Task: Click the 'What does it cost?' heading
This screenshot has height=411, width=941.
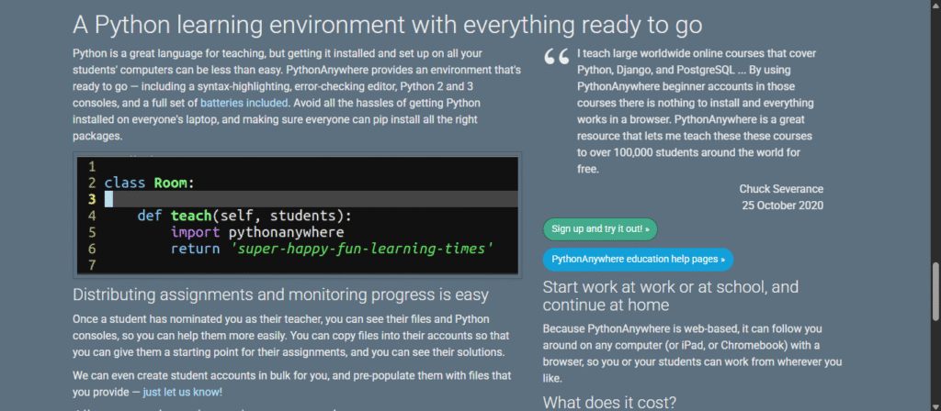Action: tap(609, 402)
